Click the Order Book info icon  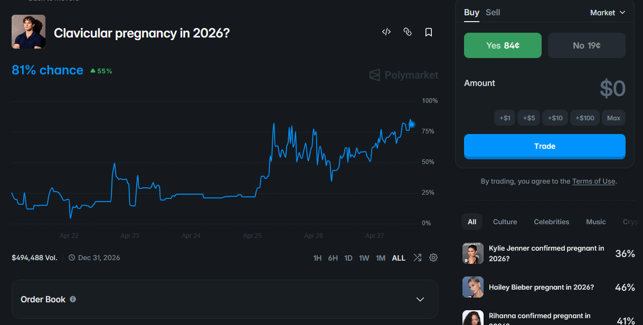[x=73, y=299]
